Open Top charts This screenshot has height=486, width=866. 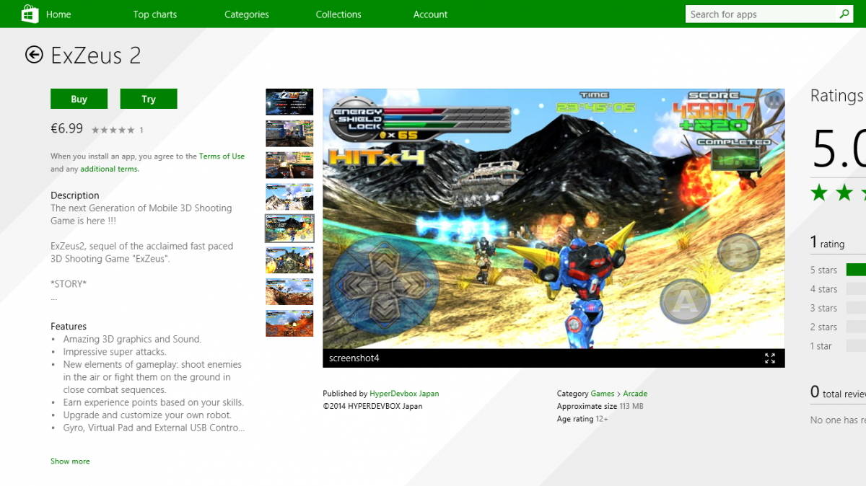[155, 14]
